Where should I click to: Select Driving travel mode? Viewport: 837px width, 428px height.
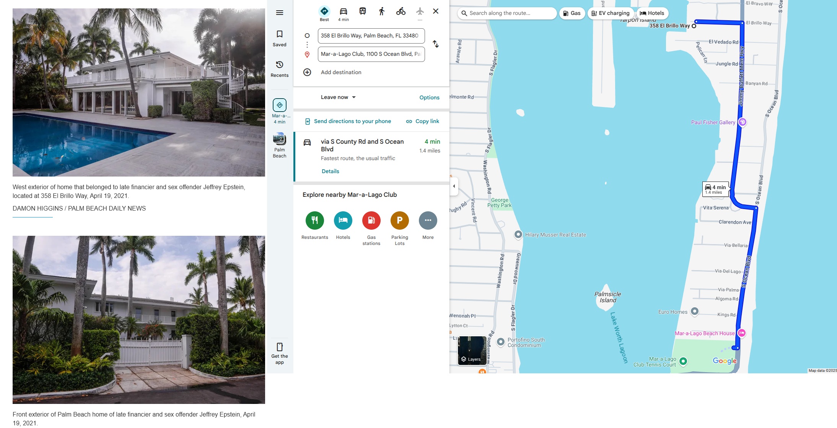[x=344, y=14]
